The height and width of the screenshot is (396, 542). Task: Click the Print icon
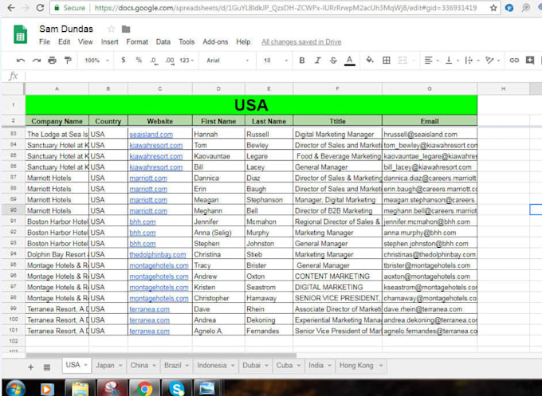(x=52, y=61)
